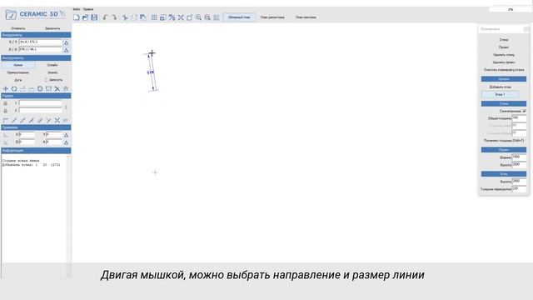Click Удалить стену
Screen dimensions: 533x300
click(x=504, y=55)
